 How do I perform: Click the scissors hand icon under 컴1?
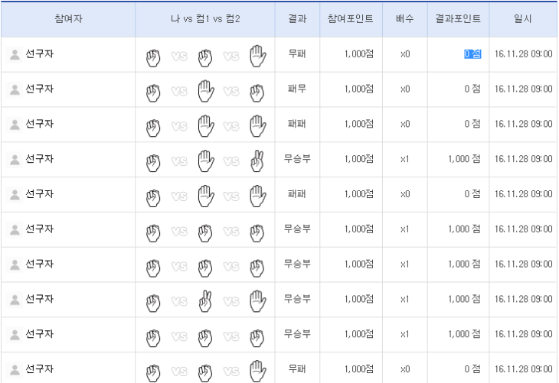coord(205,301)
